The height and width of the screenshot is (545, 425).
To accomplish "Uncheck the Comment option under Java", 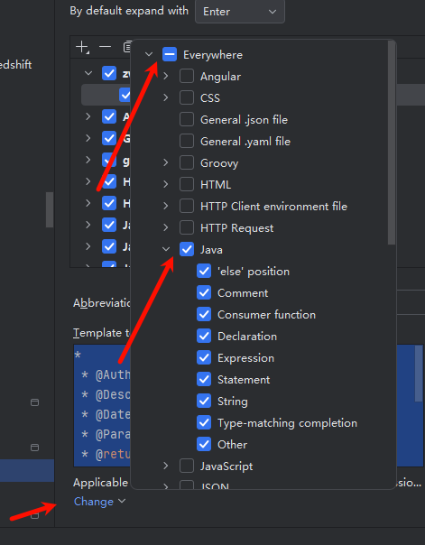I will pos(204,292).
